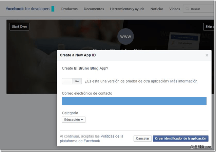Click the magnifier icon in search box
The height and width of the screenshot is (152, 216).
tap(187, 9)
